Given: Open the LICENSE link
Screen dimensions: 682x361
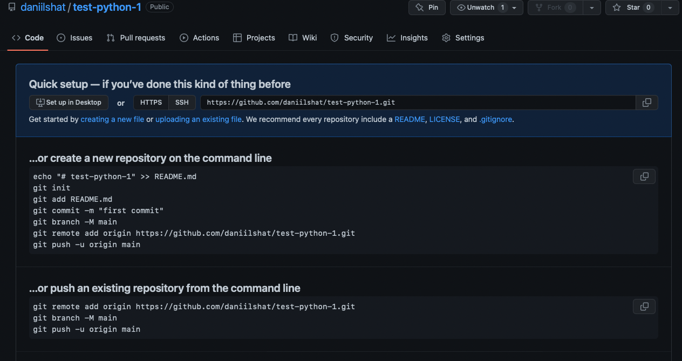Looking at the screenshot, I should (x=445, y=119).
